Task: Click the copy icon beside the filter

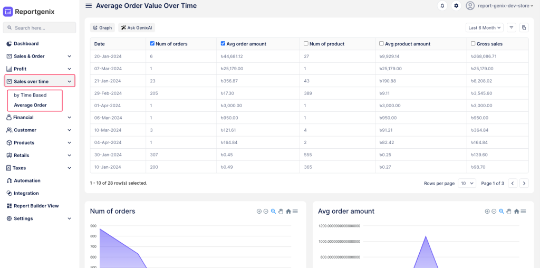Action: [x=524, y=27]
